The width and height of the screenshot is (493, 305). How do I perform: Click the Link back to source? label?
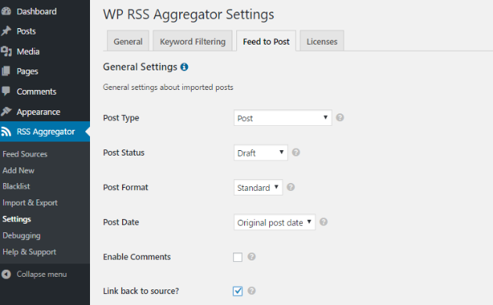pos(141,291)
